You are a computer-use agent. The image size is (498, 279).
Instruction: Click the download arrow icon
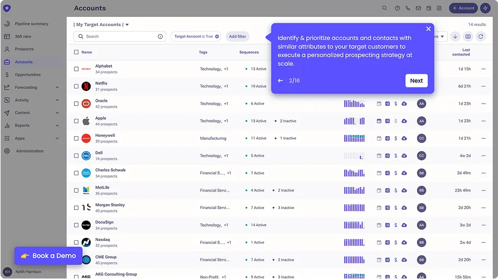click(455, 36)
